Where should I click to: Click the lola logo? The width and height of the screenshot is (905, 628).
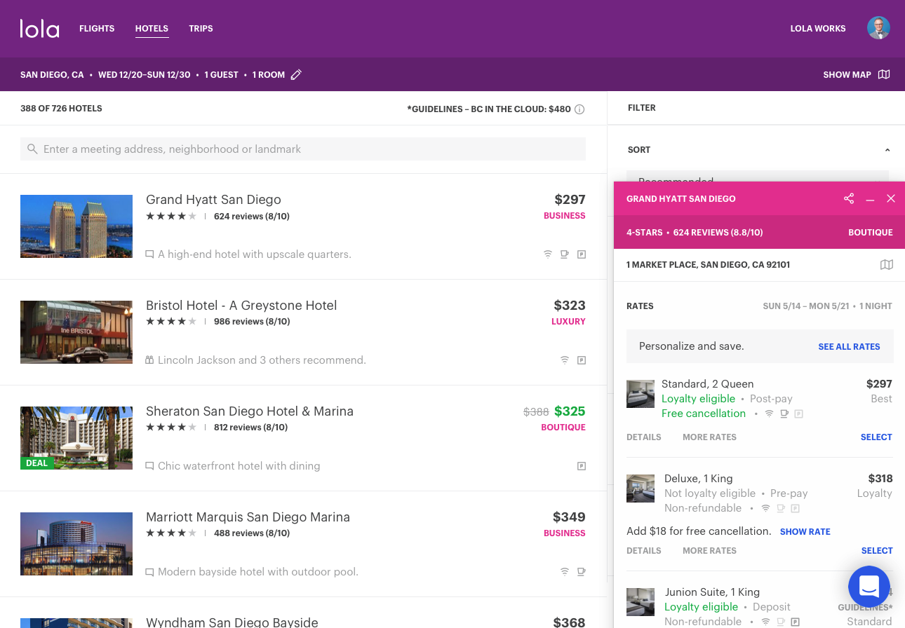39,29
